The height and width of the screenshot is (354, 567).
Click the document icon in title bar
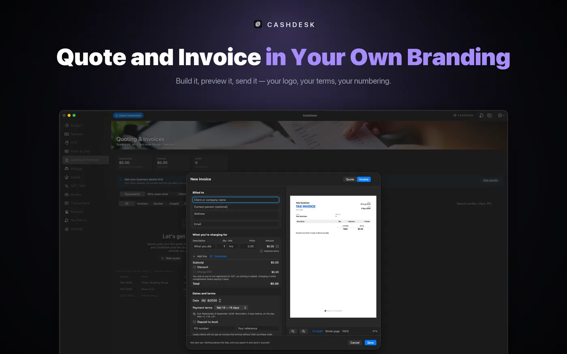click(481, 115)
